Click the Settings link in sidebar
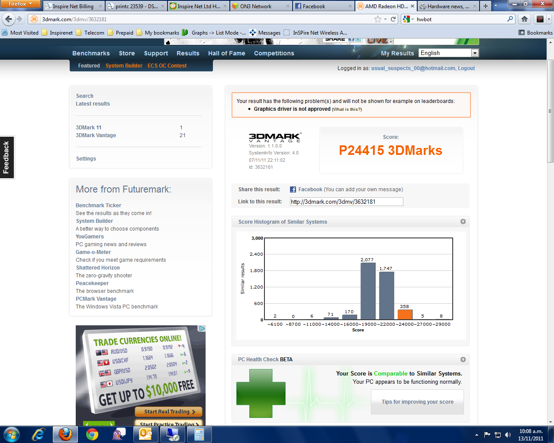This screenshot has height=443, width=554. (x=86, y=159)
